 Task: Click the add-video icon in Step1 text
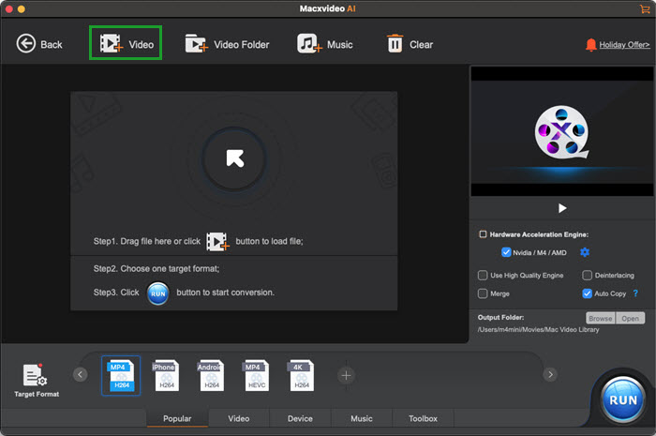217,241
